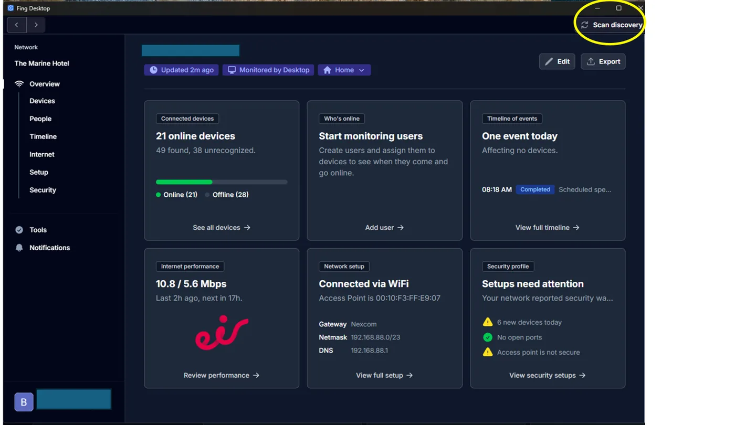Click Review performance link
The image size is (756, 425).
(x=222, y=375)
